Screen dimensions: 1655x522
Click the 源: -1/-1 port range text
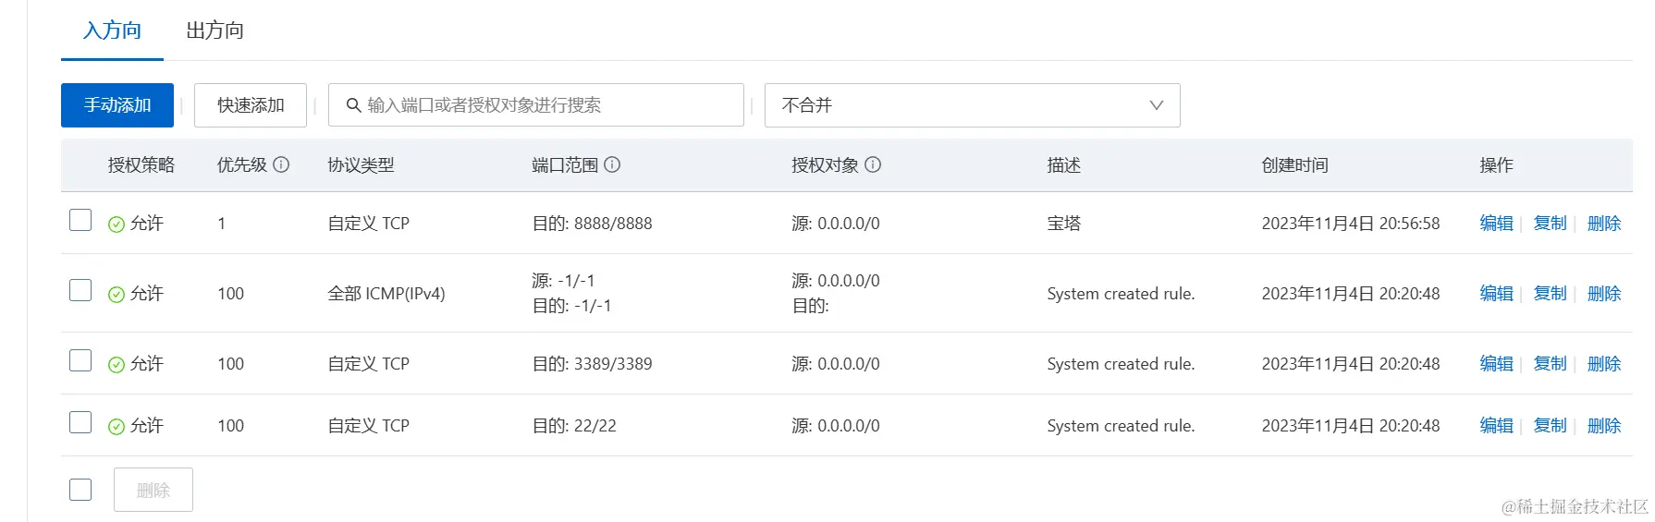[563, 281]
